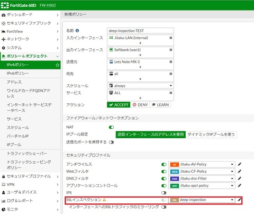Open the Jitaku-CF-Policy dropdown
The image size is (254, 214).
coord(202,172)
